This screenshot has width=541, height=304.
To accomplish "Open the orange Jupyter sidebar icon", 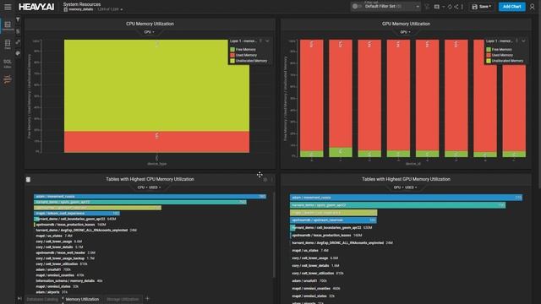I will [x=8, y=79].
